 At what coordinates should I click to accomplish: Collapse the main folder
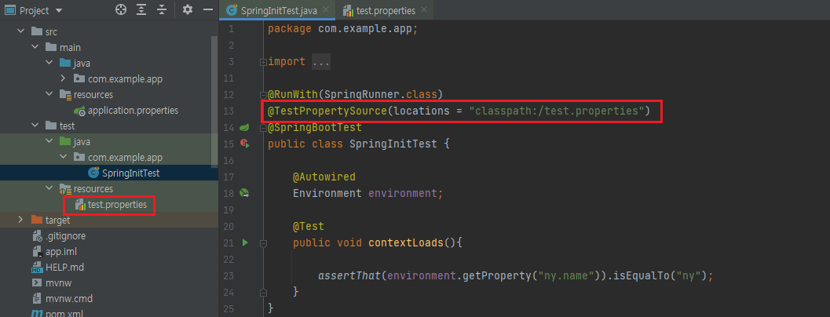[35, 48]
